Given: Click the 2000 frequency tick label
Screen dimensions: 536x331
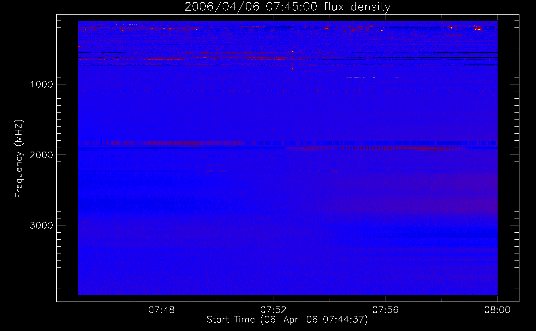Looking at the screenshot, I should point(41,155).
